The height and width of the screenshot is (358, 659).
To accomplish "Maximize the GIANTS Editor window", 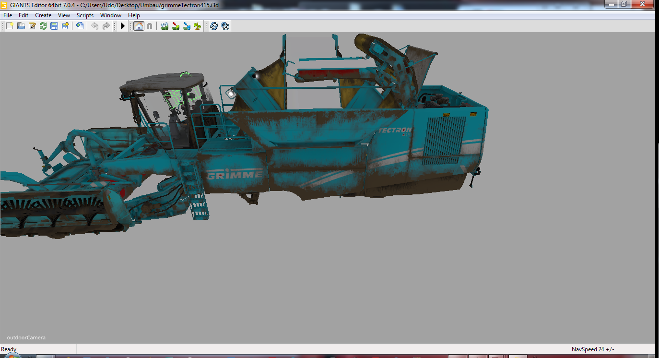I will pyautogui.click(x=624, y=4).
